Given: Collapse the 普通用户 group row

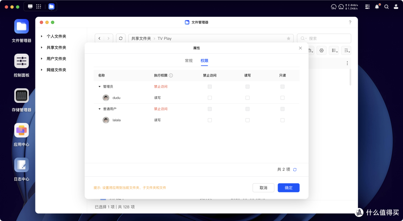Looking at the screenshot, I should point(100,109).
